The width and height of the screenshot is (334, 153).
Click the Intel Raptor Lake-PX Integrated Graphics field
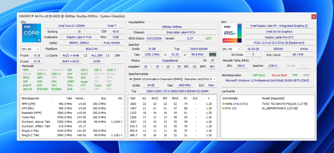tap(279, 26)
